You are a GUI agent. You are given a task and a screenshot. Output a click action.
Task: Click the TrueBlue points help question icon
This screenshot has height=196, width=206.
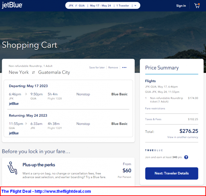(186, 157)
